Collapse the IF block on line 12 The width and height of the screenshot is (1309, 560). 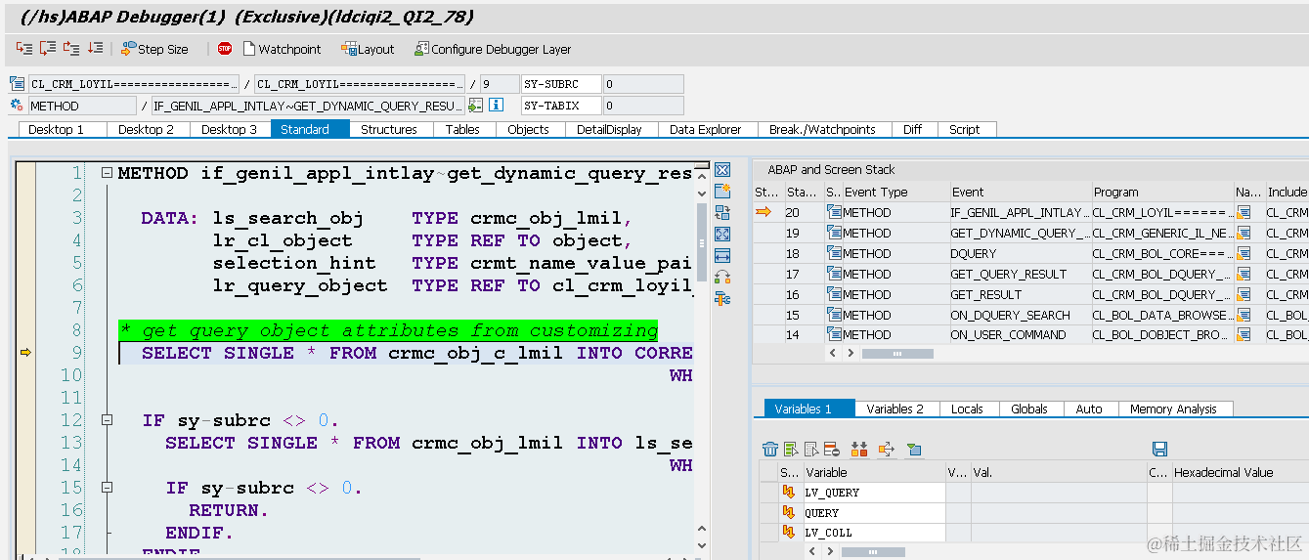(108, 420)
